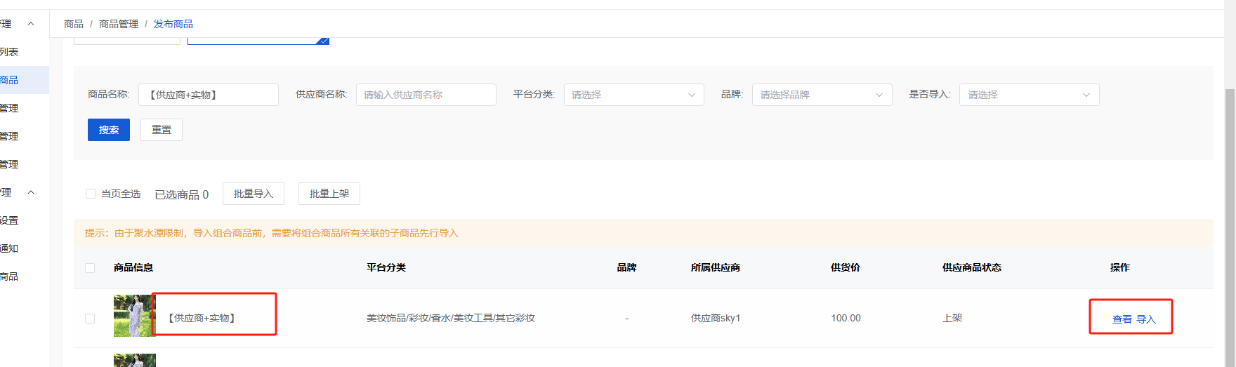Click the 美妆饰品/彩妆/香水/美妆工具/其它彩妆 category cell
The height and width of the screenshot is (367, 1236).
click(x=451, y=318)
